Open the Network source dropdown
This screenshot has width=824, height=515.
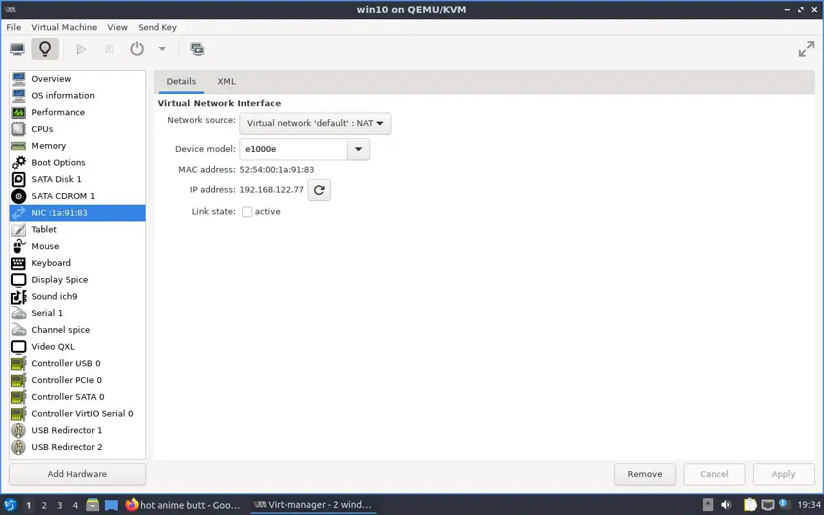click(315, 124)
